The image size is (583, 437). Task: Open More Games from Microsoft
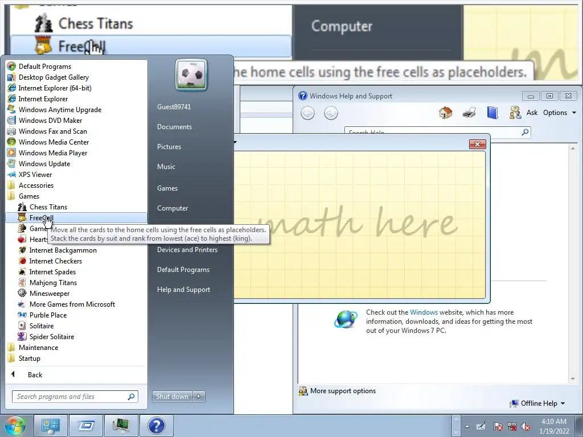pos(72,304)
